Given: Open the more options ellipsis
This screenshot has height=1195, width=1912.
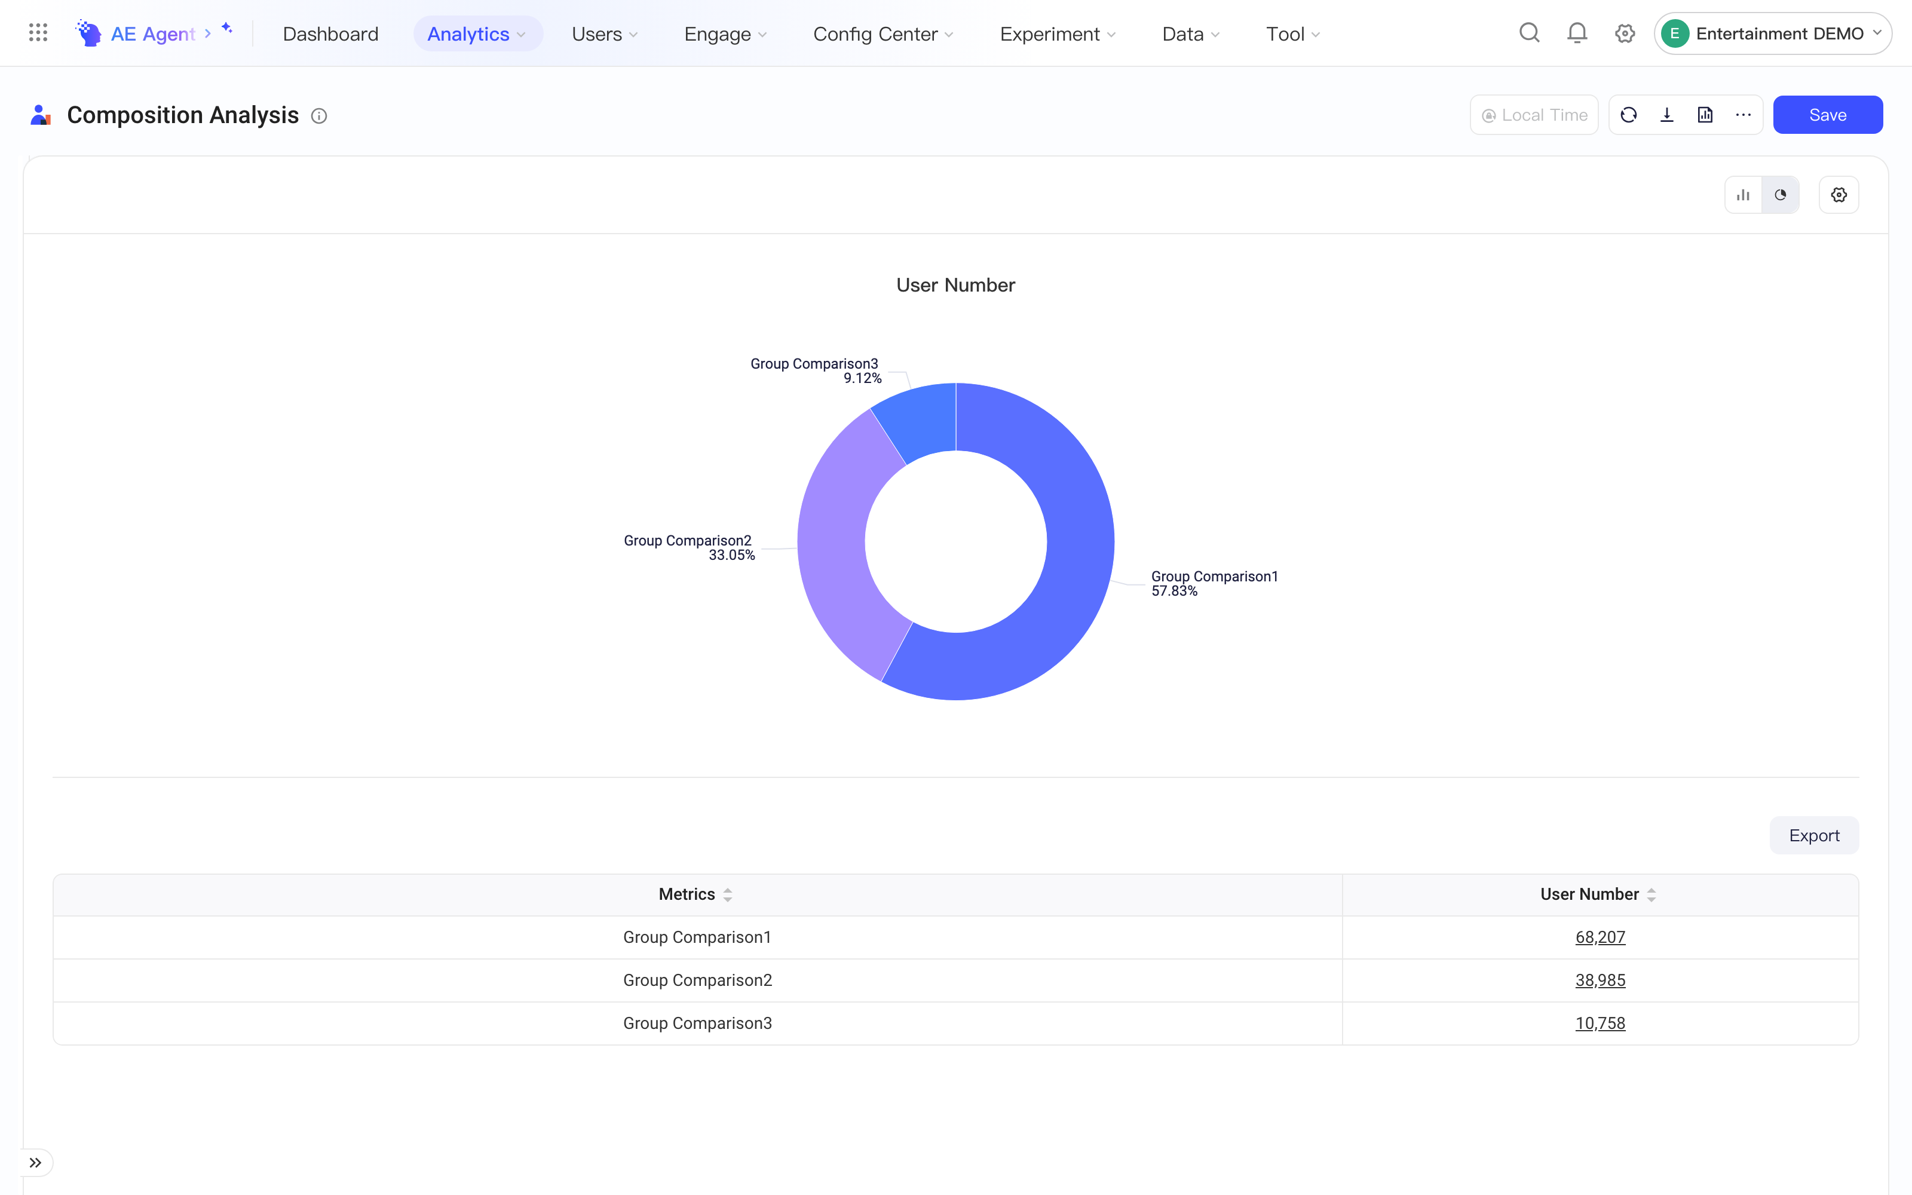Looking at the screenshot, I should [1744, 115].
